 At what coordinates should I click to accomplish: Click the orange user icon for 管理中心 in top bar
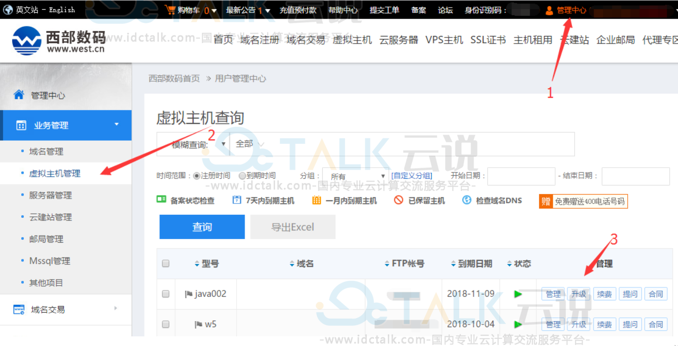point(549,10)
